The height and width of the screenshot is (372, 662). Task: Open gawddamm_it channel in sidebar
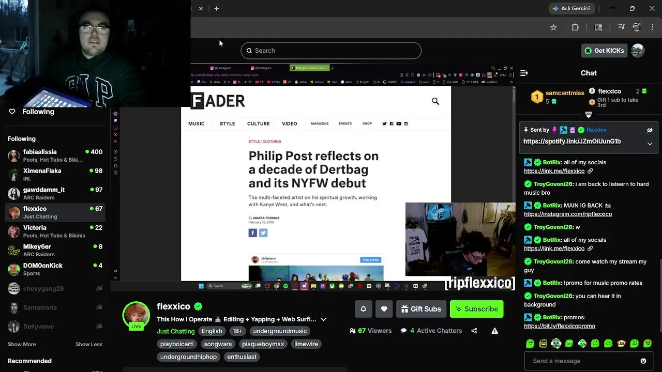(x=55, y=193)
